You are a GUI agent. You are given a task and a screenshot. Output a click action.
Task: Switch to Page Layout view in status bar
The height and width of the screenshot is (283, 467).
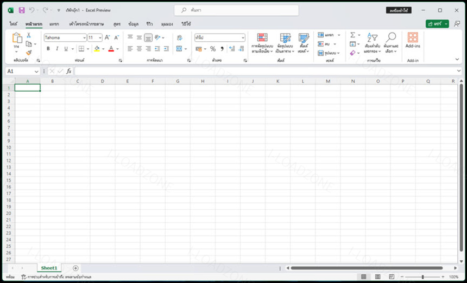(377, 276)
